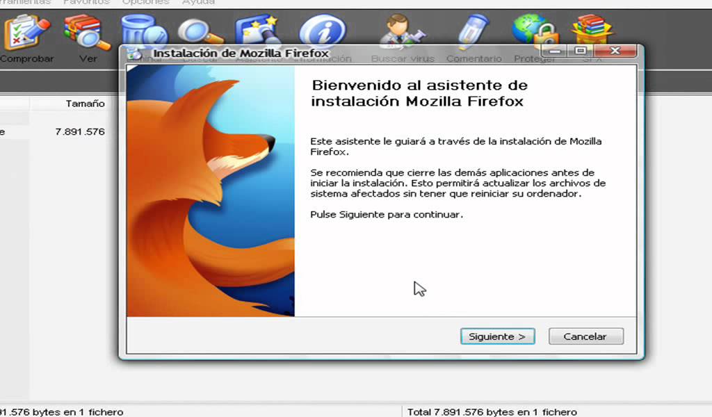Click Siguiente to continue the Firefox install

pos(498,336)
